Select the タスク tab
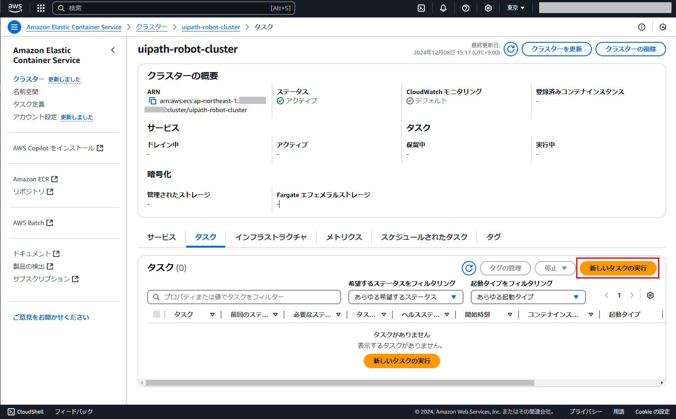 206,237
